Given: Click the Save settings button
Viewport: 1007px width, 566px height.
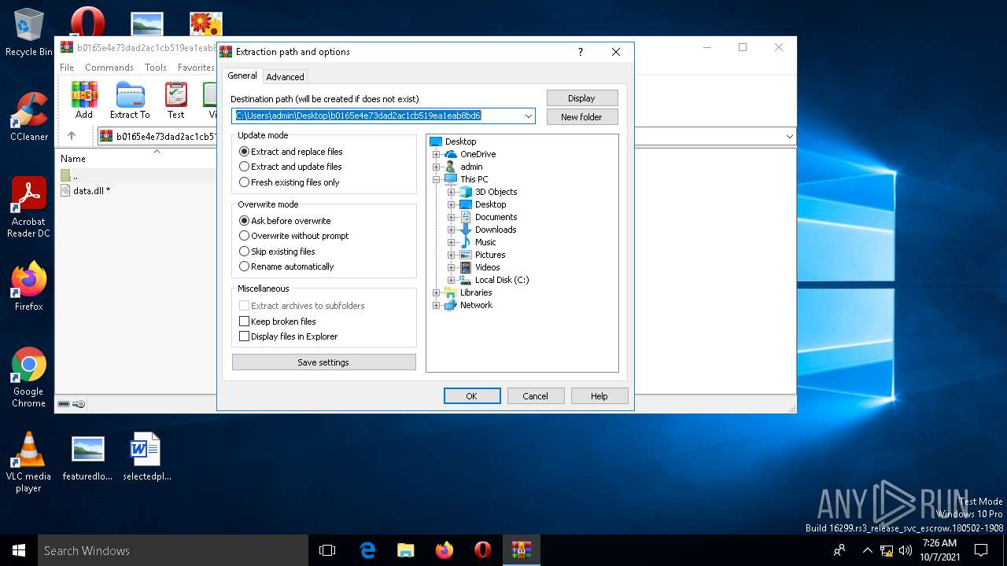Looking at the screenshot, I should tap(323, 362).
